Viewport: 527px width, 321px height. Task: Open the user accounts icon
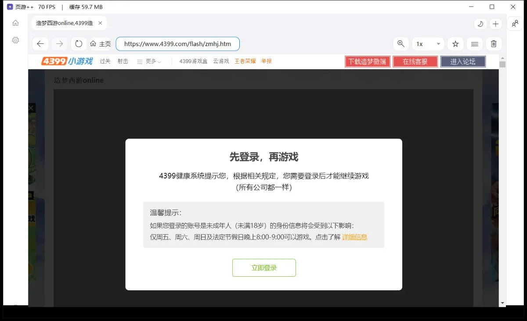pos(515,23)
